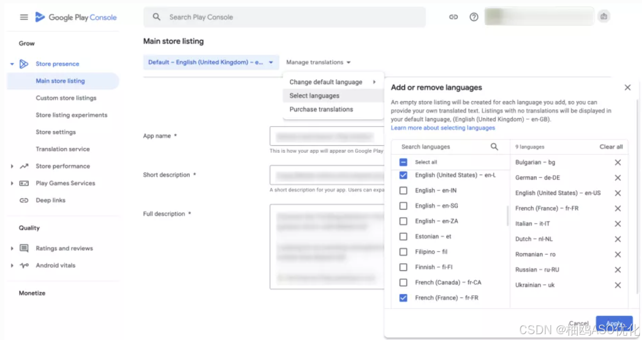This screenshot has width=642, height=340.
Task: Close the Add or remove languages dialog
Action: tap(628, 87)
